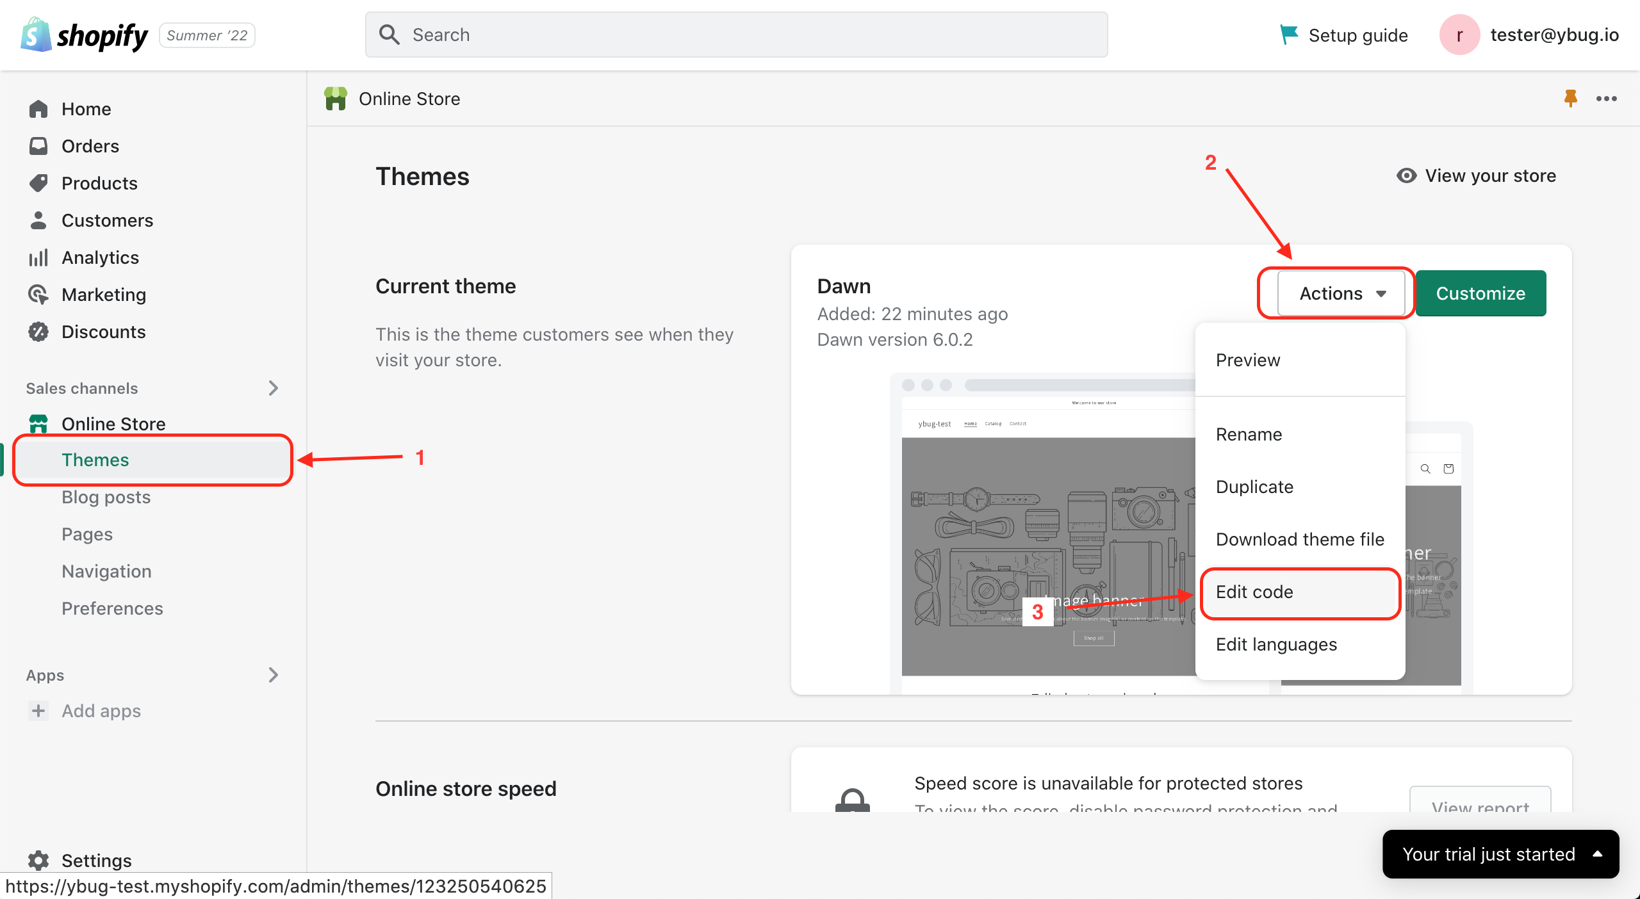Open Products tag icon

click(x=38, y=183)
